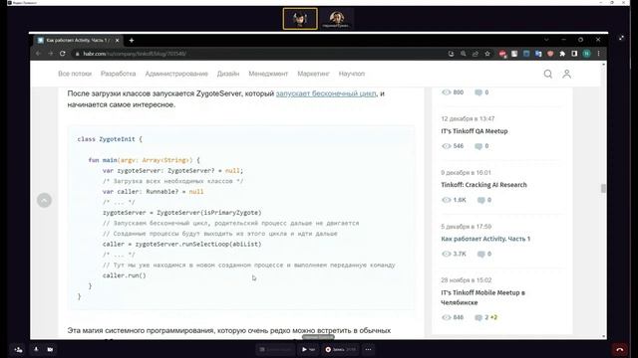Image resolution: width=638 pixels, height=358 pixels.
Task: Click the red shield extension icon
Action: pos(550,54)
